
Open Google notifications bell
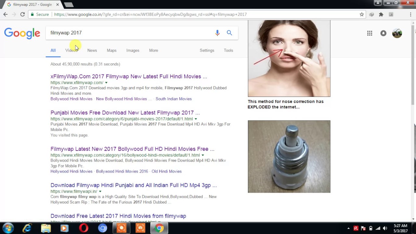383,33
